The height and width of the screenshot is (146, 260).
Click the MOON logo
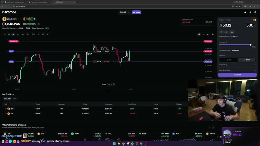coord(9,12)
